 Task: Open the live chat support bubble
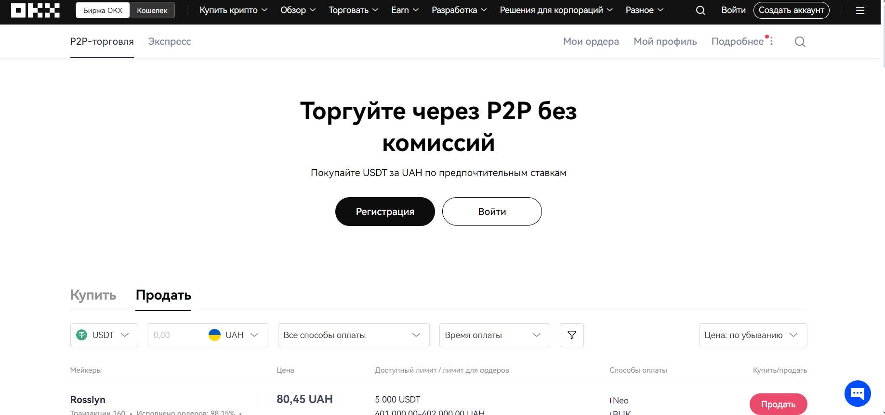(858, 393)
